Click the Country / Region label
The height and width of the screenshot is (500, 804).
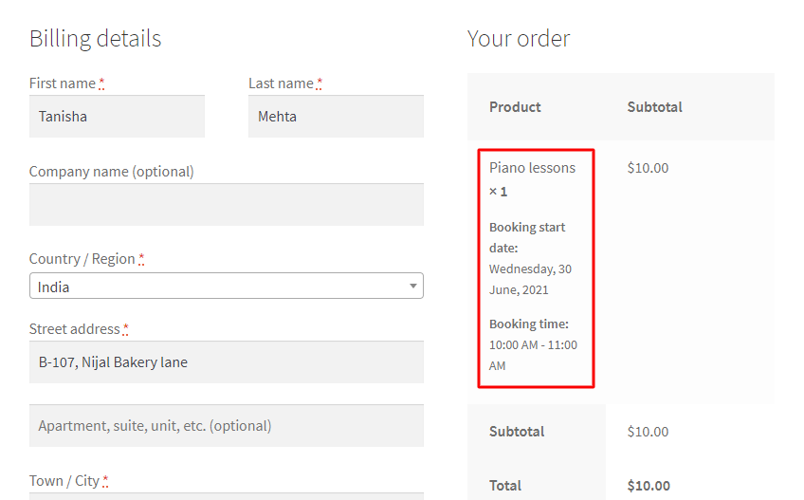82,259
